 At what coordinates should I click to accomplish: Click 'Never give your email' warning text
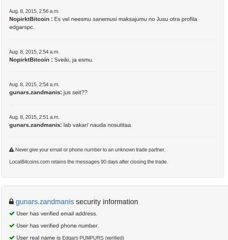(x=90, y=150)
